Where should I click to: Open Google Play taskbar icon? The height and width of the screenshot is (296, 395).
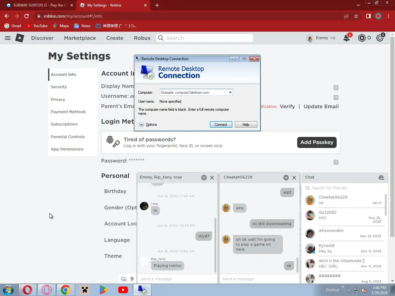pyautogui.click(x=104, y=290)
